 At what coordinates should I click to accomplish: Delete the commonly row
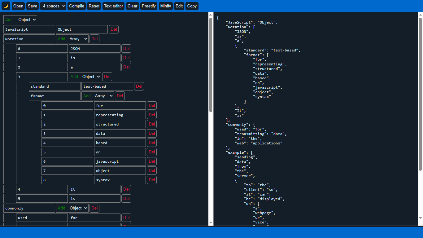[x=94, y=208]
